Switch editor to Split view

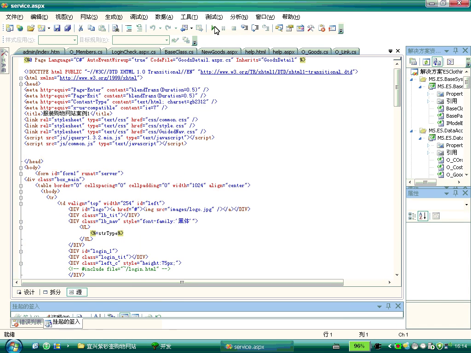(52, 292)
